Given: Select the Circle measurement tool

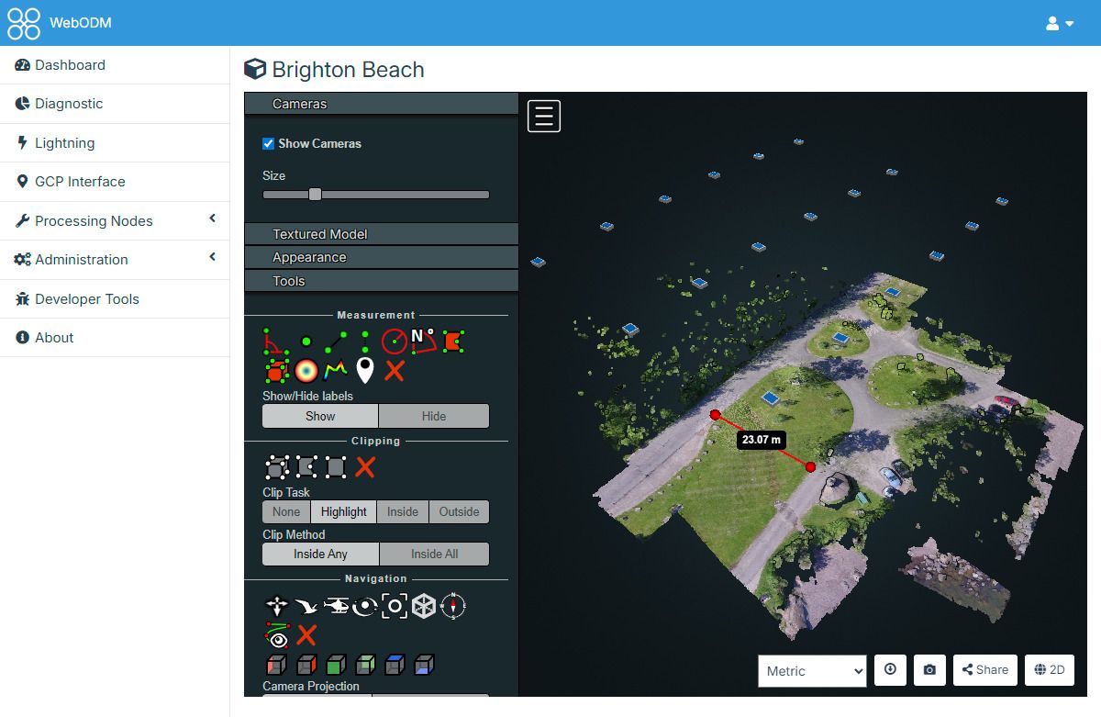Looking at the screenshot, I should pos(395,340).
